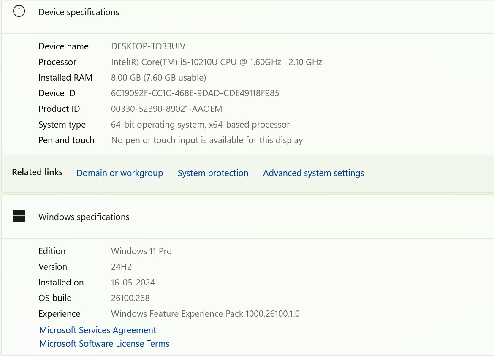The width and height of the screenshot is (494, 356).
Task: Click the Windows 11 Pro edition value
Action: tap(141, 251)
